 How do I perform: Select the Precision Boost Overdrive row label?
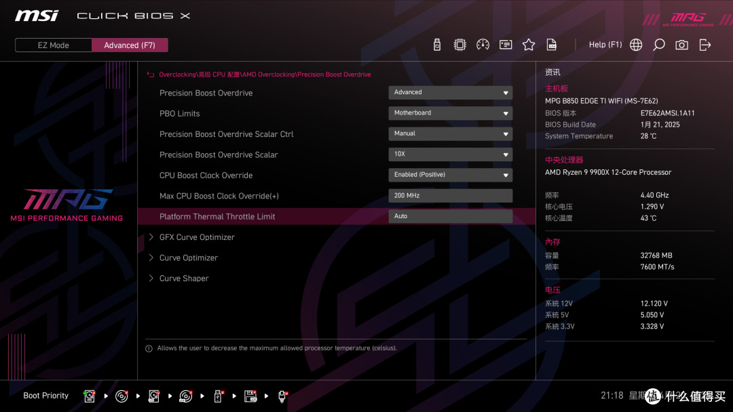pyautogui.click(x=206, y=93)
